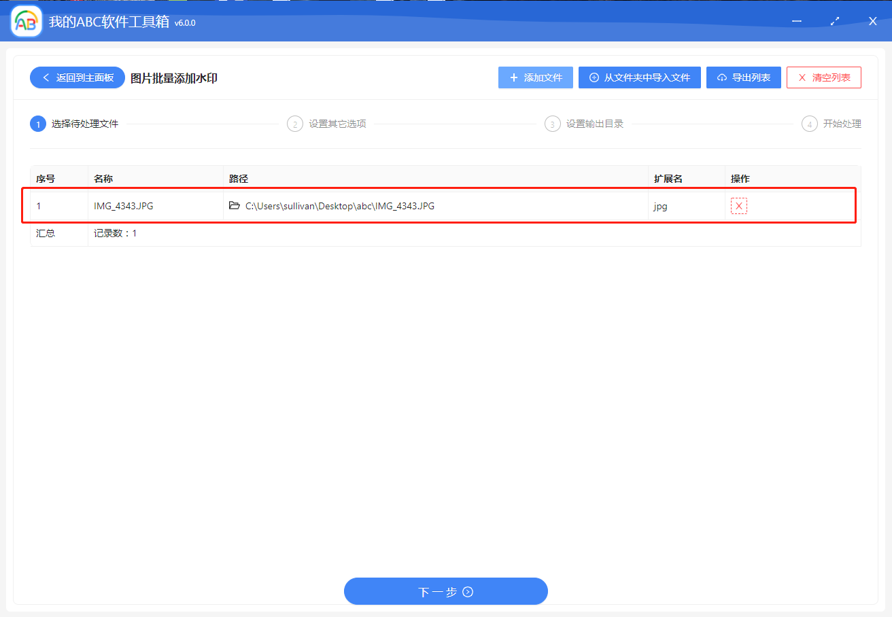Select the IMG_4343.JPG file name cell
Image resolution: width=892 pixels, height=617 pixels.
(124, 206)
